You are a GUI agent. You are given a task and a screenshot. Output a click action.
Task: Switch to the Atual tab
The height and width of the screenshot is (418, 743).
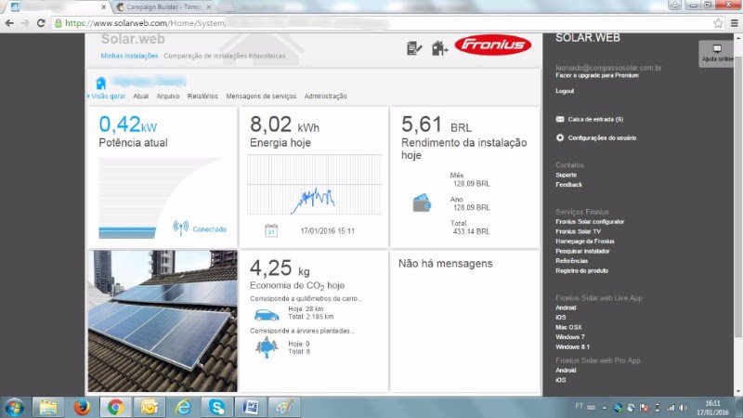[141, 96]
